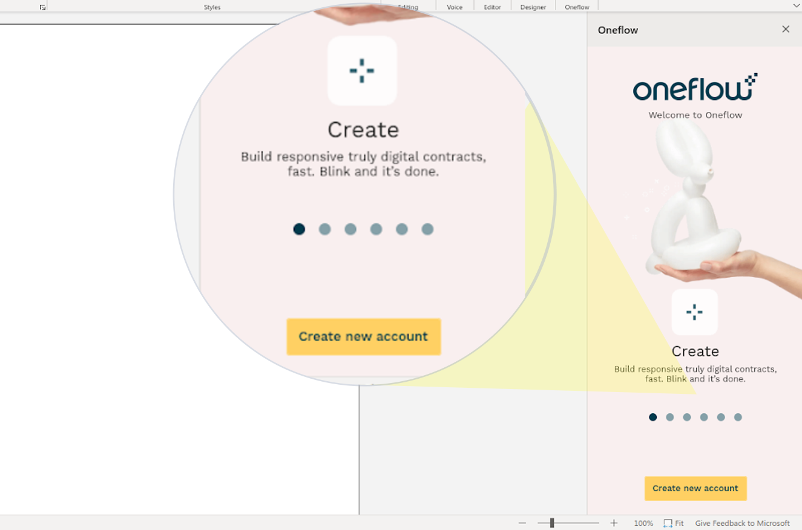Click the Create heading in Oneflow pane
The width and height of the screenshot is (802, 530).
click(x=695, y=351)
